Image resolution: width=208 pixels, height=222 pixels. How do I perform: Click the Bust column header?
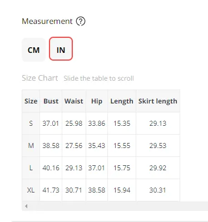51,101
